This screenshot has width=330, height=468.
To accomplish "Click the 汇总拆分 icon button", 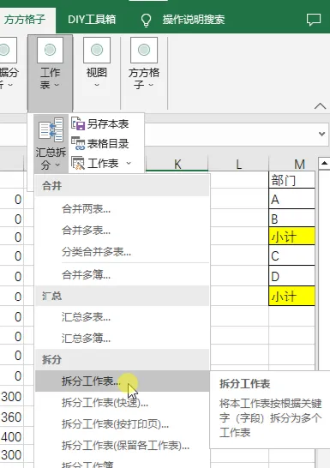I will [x=51, y=144].
